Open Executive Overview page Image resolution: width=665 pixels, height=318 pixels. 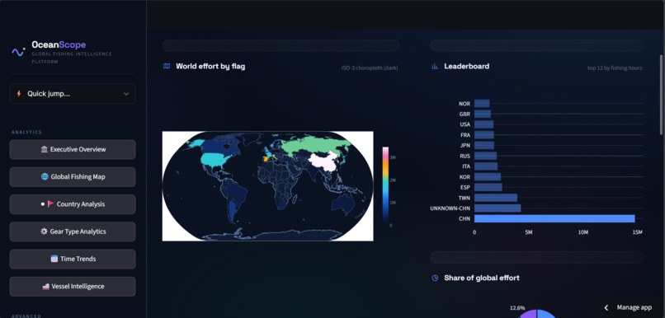pyautogui.click(x=73, y=149)
